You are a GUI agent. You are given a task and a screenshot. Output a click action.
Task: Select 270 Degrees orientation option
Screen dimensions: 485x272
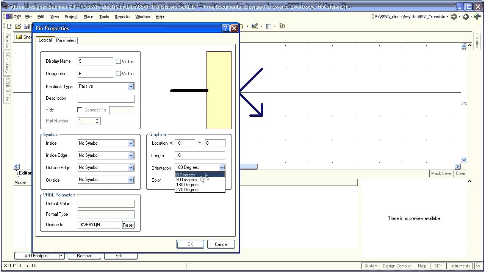[x=200, y=190]
